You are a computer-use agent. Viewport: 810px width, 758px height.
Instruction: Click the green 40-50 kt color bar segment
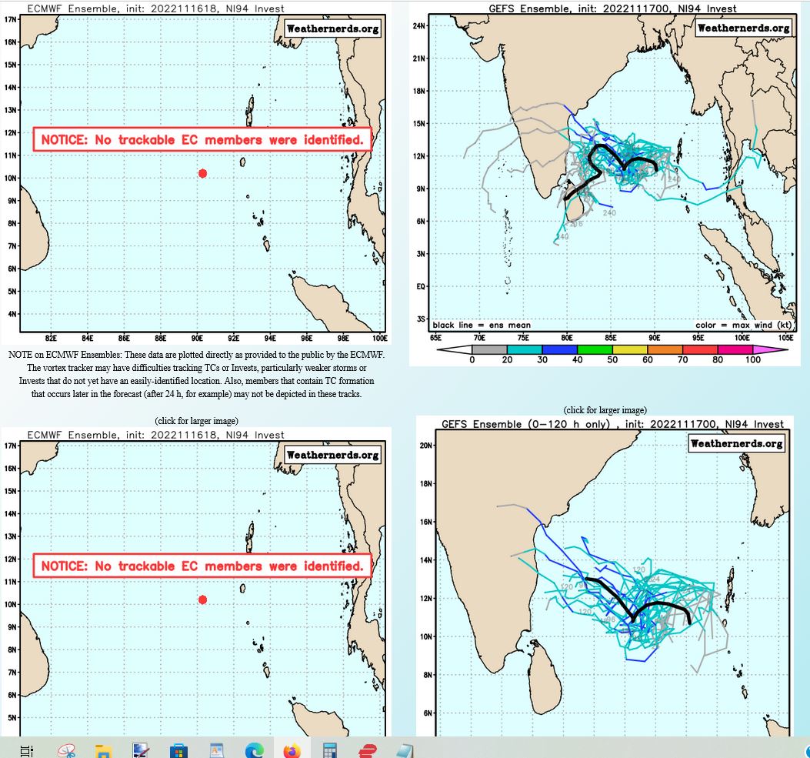pyautogui.click(x=595, y=348)
